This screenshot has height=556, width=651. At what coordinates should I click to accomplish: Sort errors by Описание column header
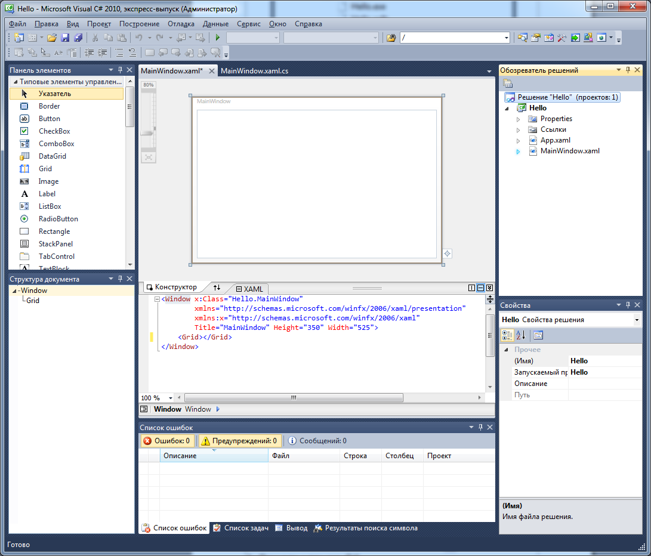214,456
